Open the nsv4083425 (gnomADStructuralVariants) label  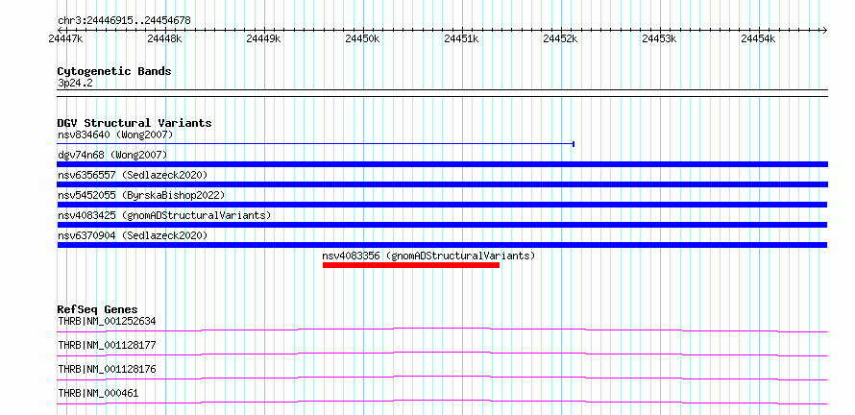164,215
